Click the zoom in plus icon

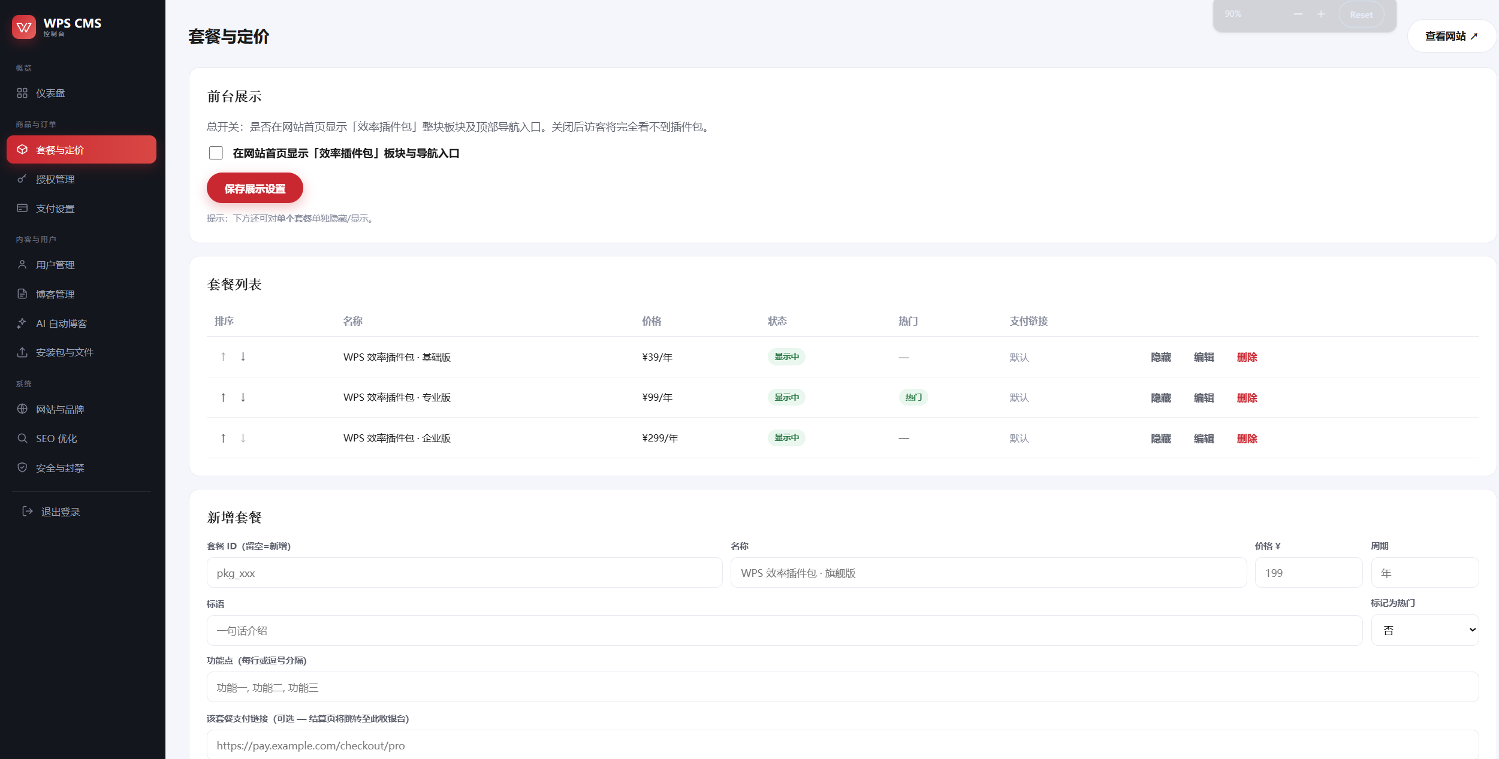[x=1321, y=14]
